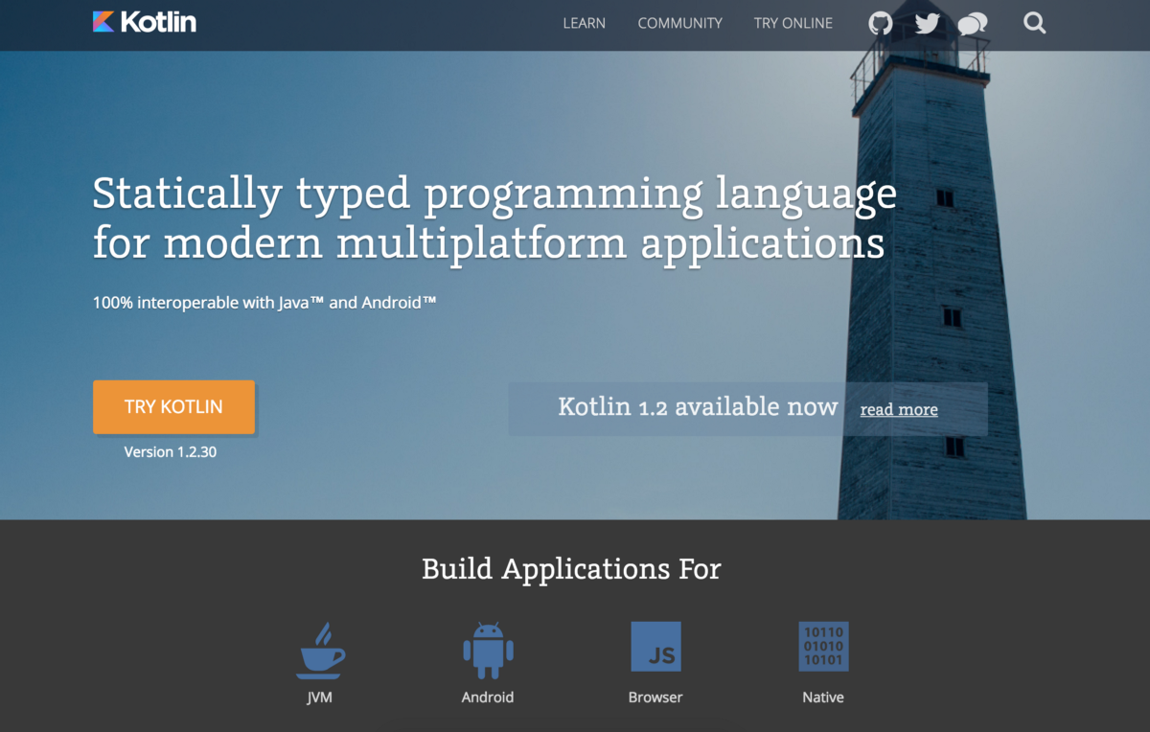Open the forum chat bubbles icon
The height and width of the screenshot is (732, 1150).
[x=973, y=24]
